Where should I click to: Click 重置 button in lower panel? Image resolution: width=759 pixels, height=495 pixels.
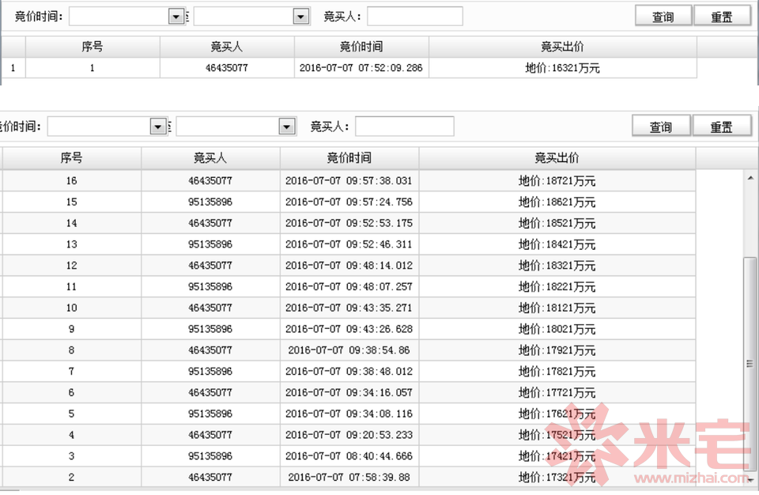(722, 127)
